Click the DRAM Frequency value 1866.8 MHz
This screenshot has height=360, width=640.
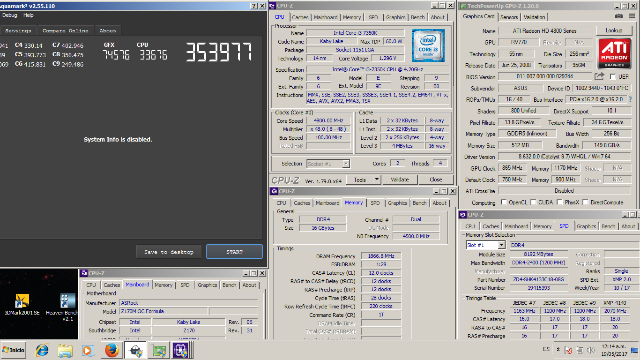381,256
